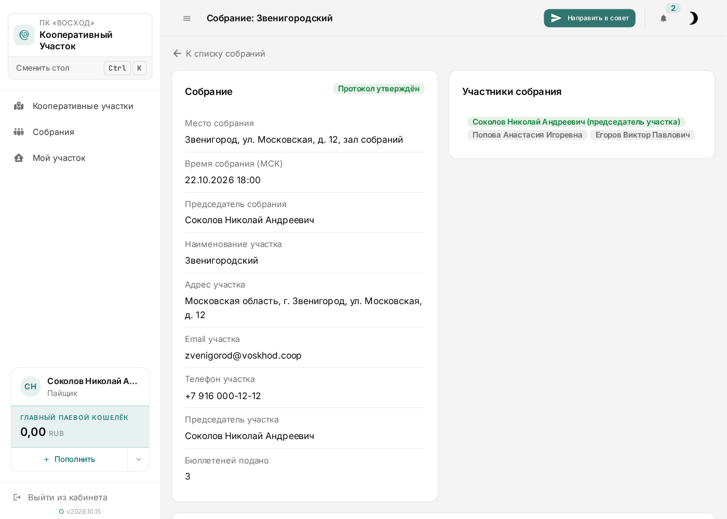Click the back arrow icon
Image resolution: width=727 pixels, height=519 pixels.
177,53
